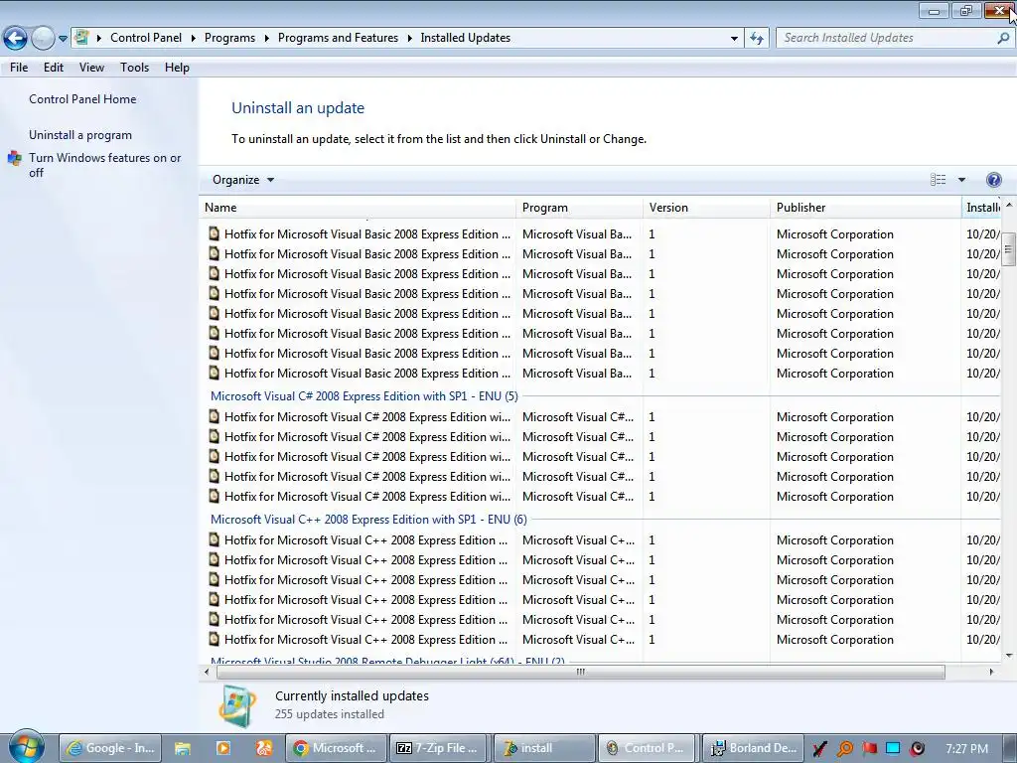Click the horizontal scrollbar thumb
This screenshot has height=763, width=1017.
pos(580,672)
